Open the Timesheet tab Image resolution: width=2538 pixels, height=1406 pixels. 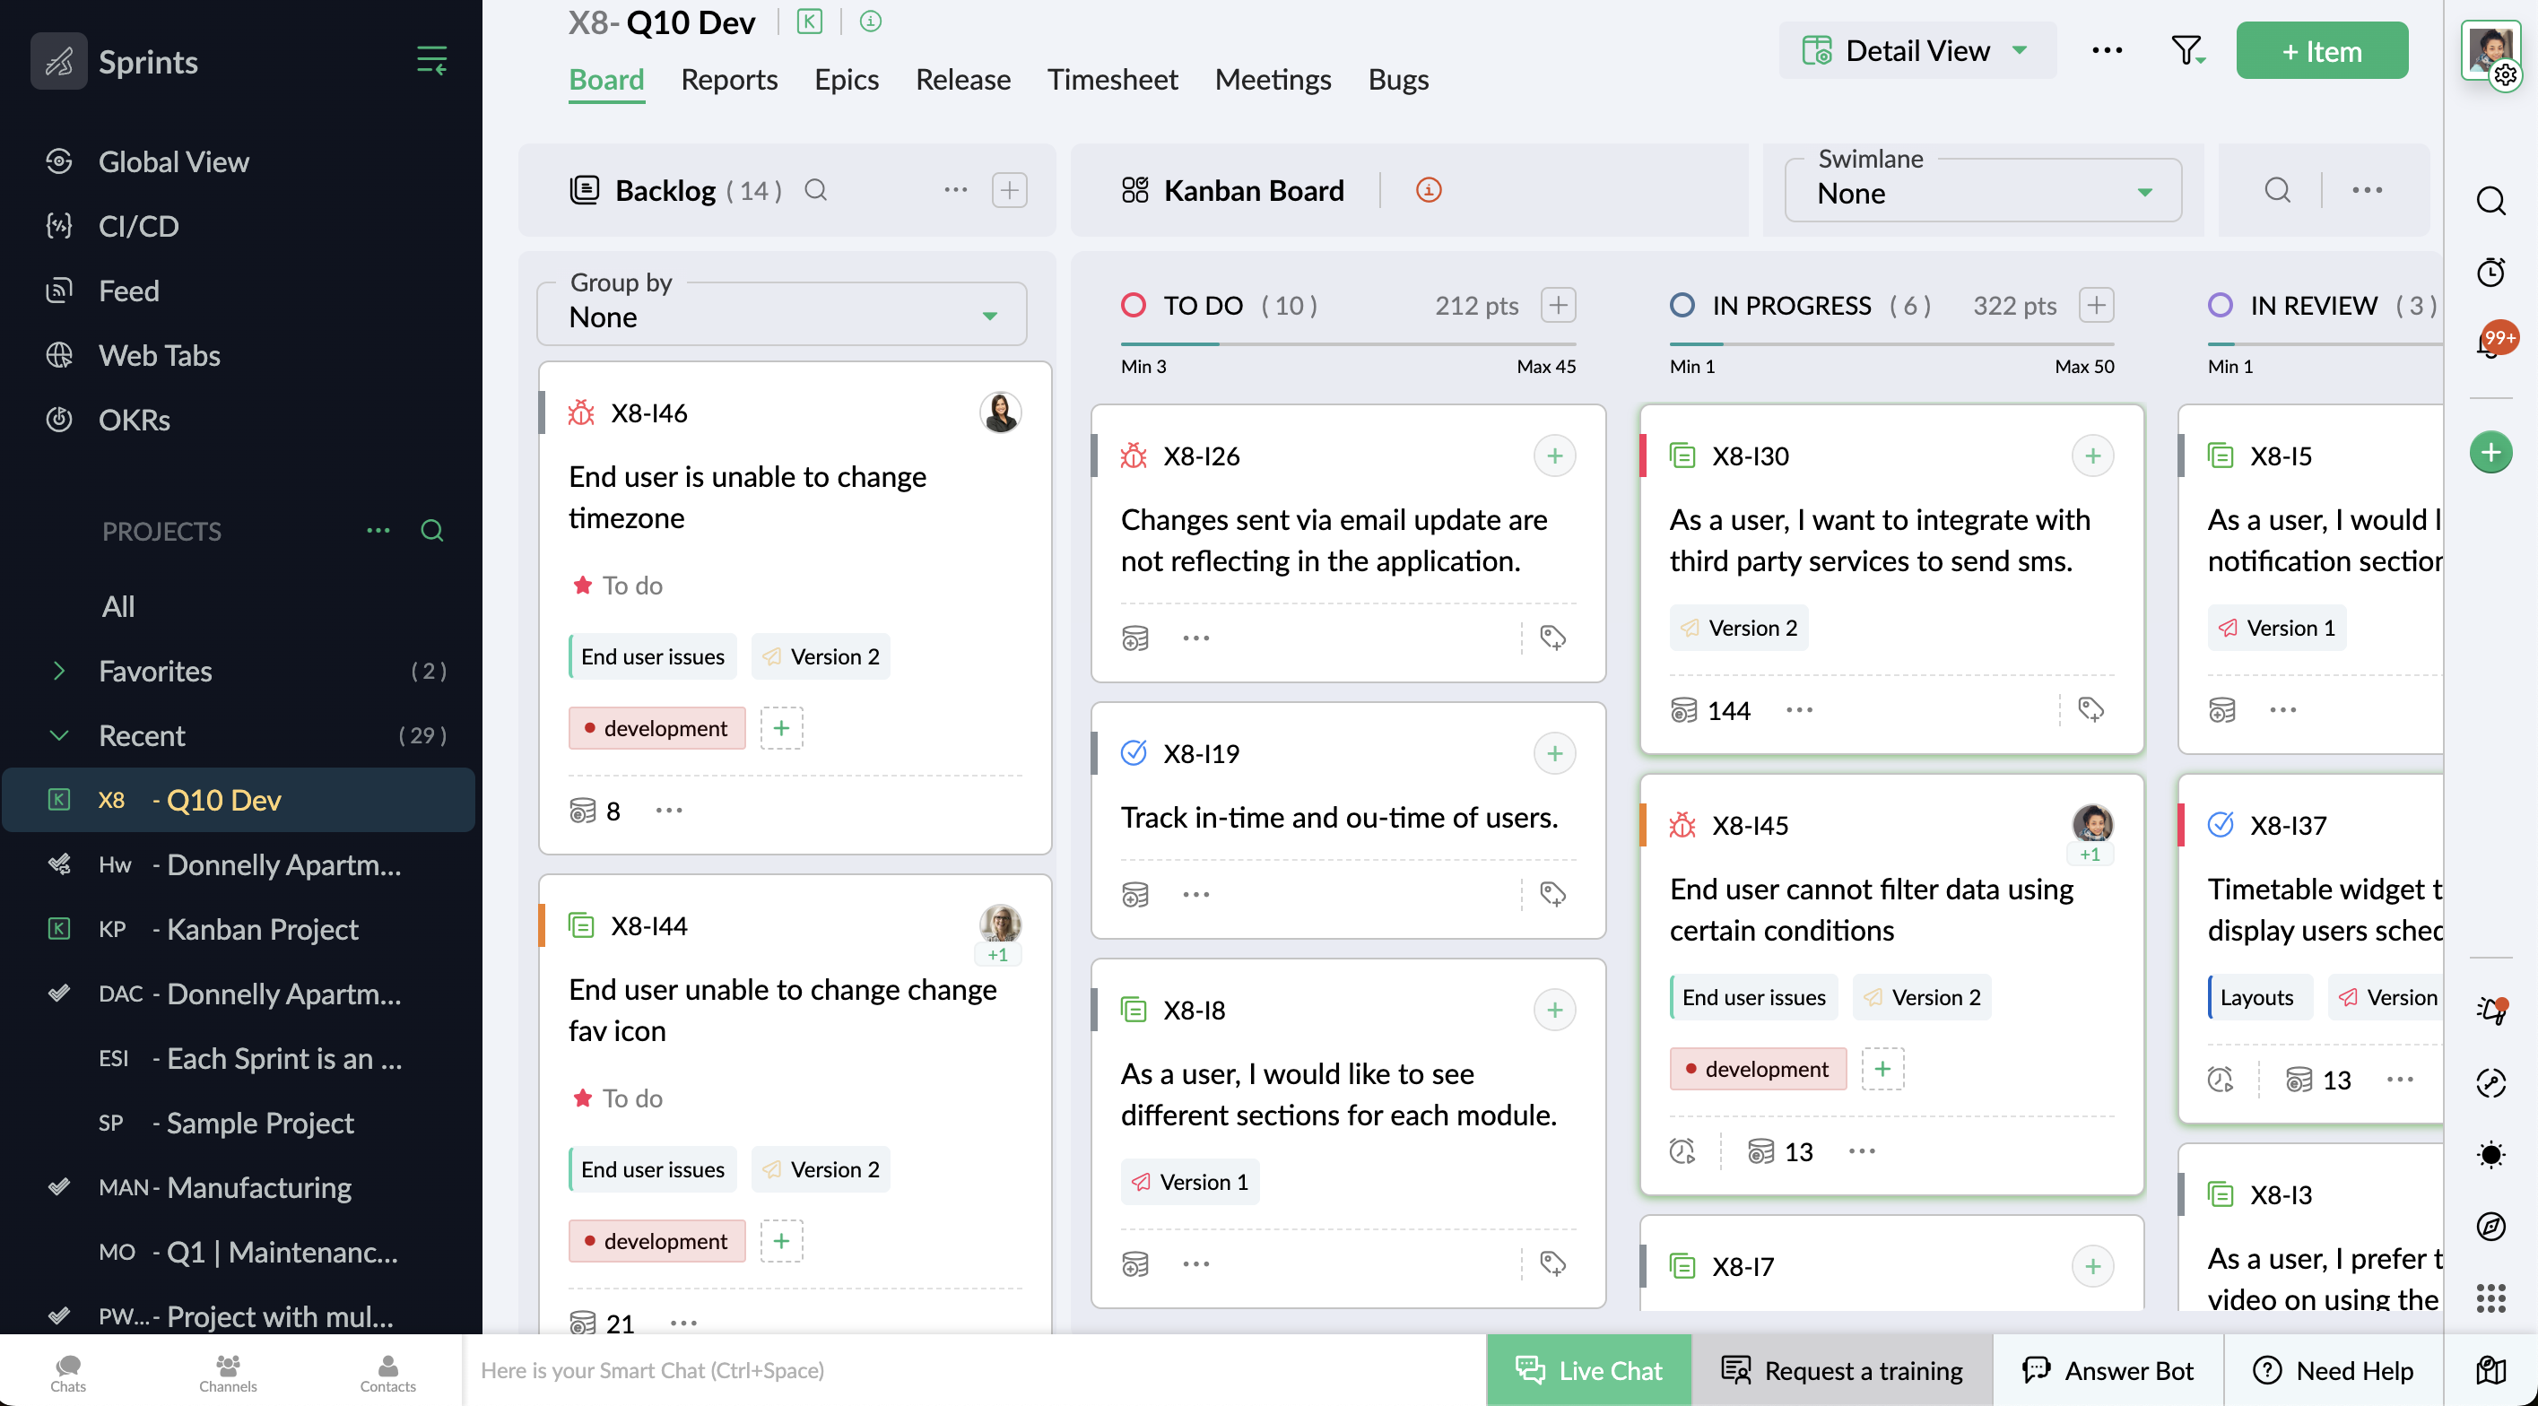pos(1111,80)
